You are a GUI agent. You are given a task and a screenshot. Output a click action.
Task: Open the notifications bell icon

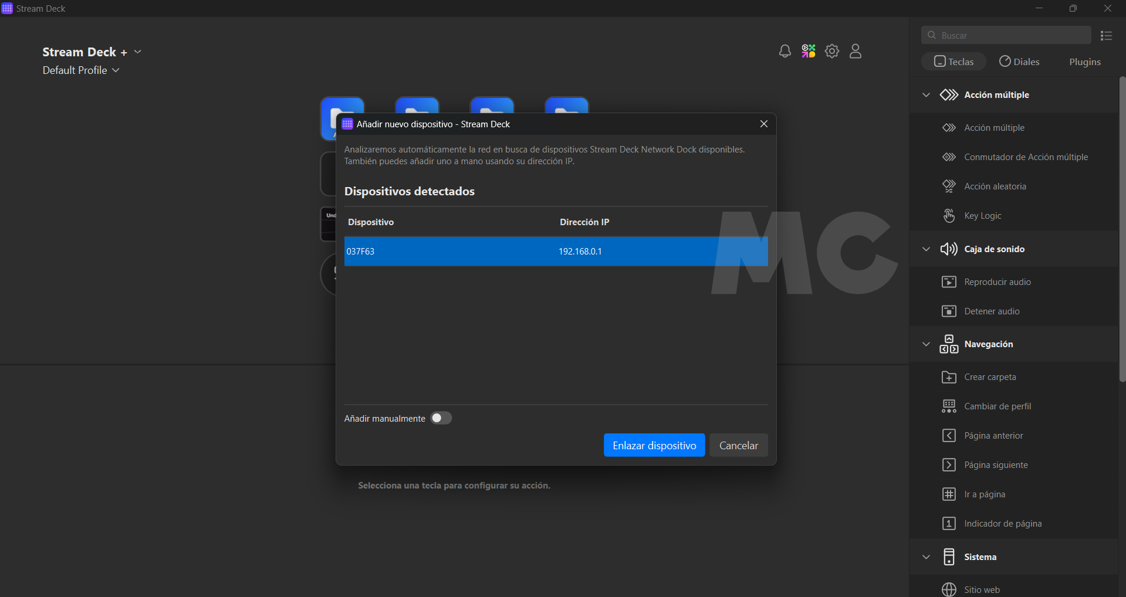[x=785, y=52]
